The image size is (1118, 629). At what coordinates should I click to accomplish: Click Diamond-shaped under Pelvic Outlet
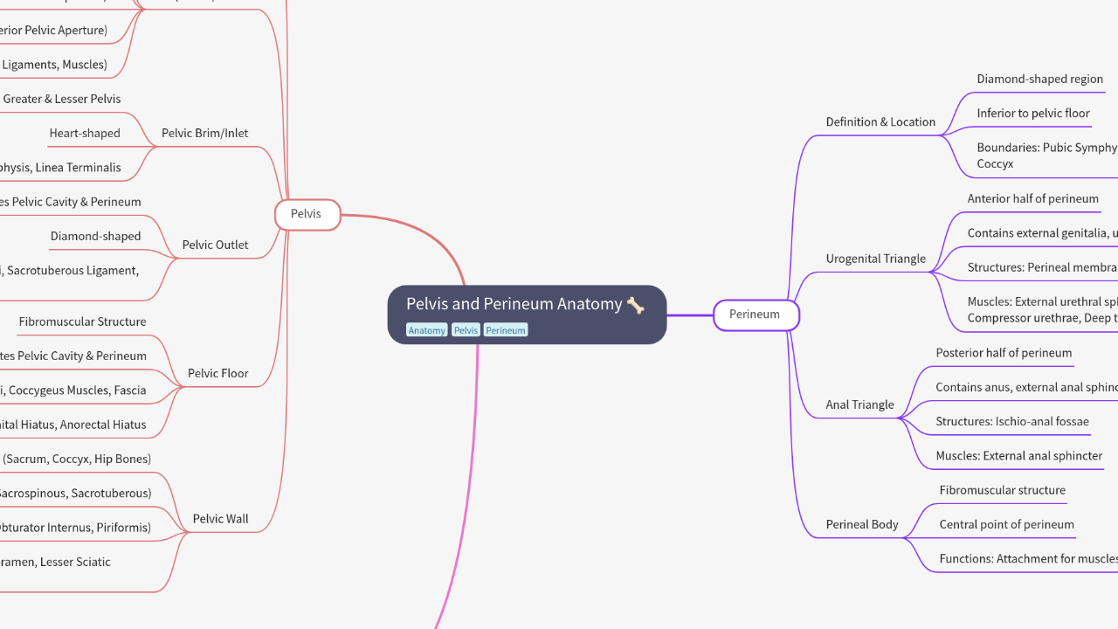pos(95,237)
